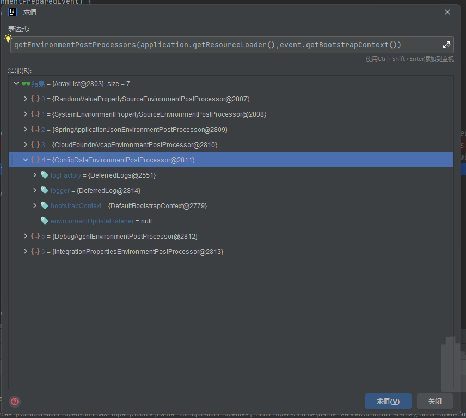Screen dimensions: 466x418
Task: Click the glasses watch icon beside 结果
Action: pyautogui.click(x=26, y=83)
